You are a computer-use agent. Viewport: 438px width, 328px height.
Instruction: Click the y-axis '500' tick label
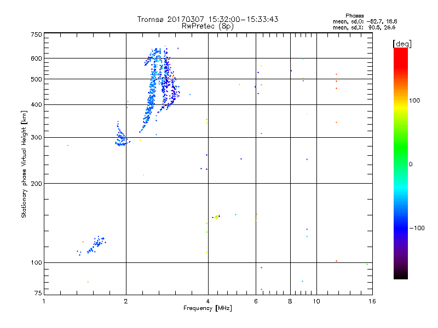pyautogui.click(x=36, y=79)
